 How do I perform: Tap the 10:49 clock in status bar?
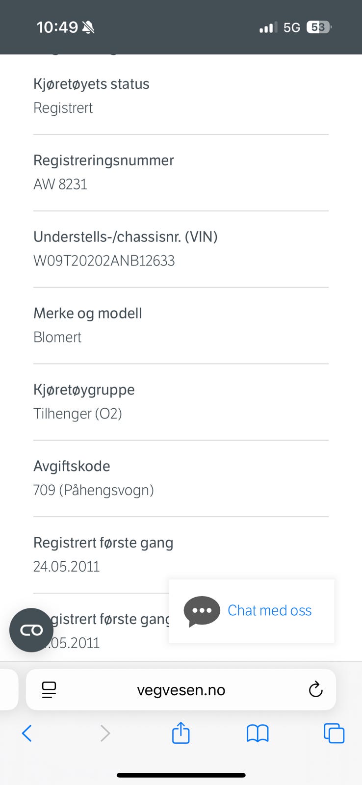[57, 27]
